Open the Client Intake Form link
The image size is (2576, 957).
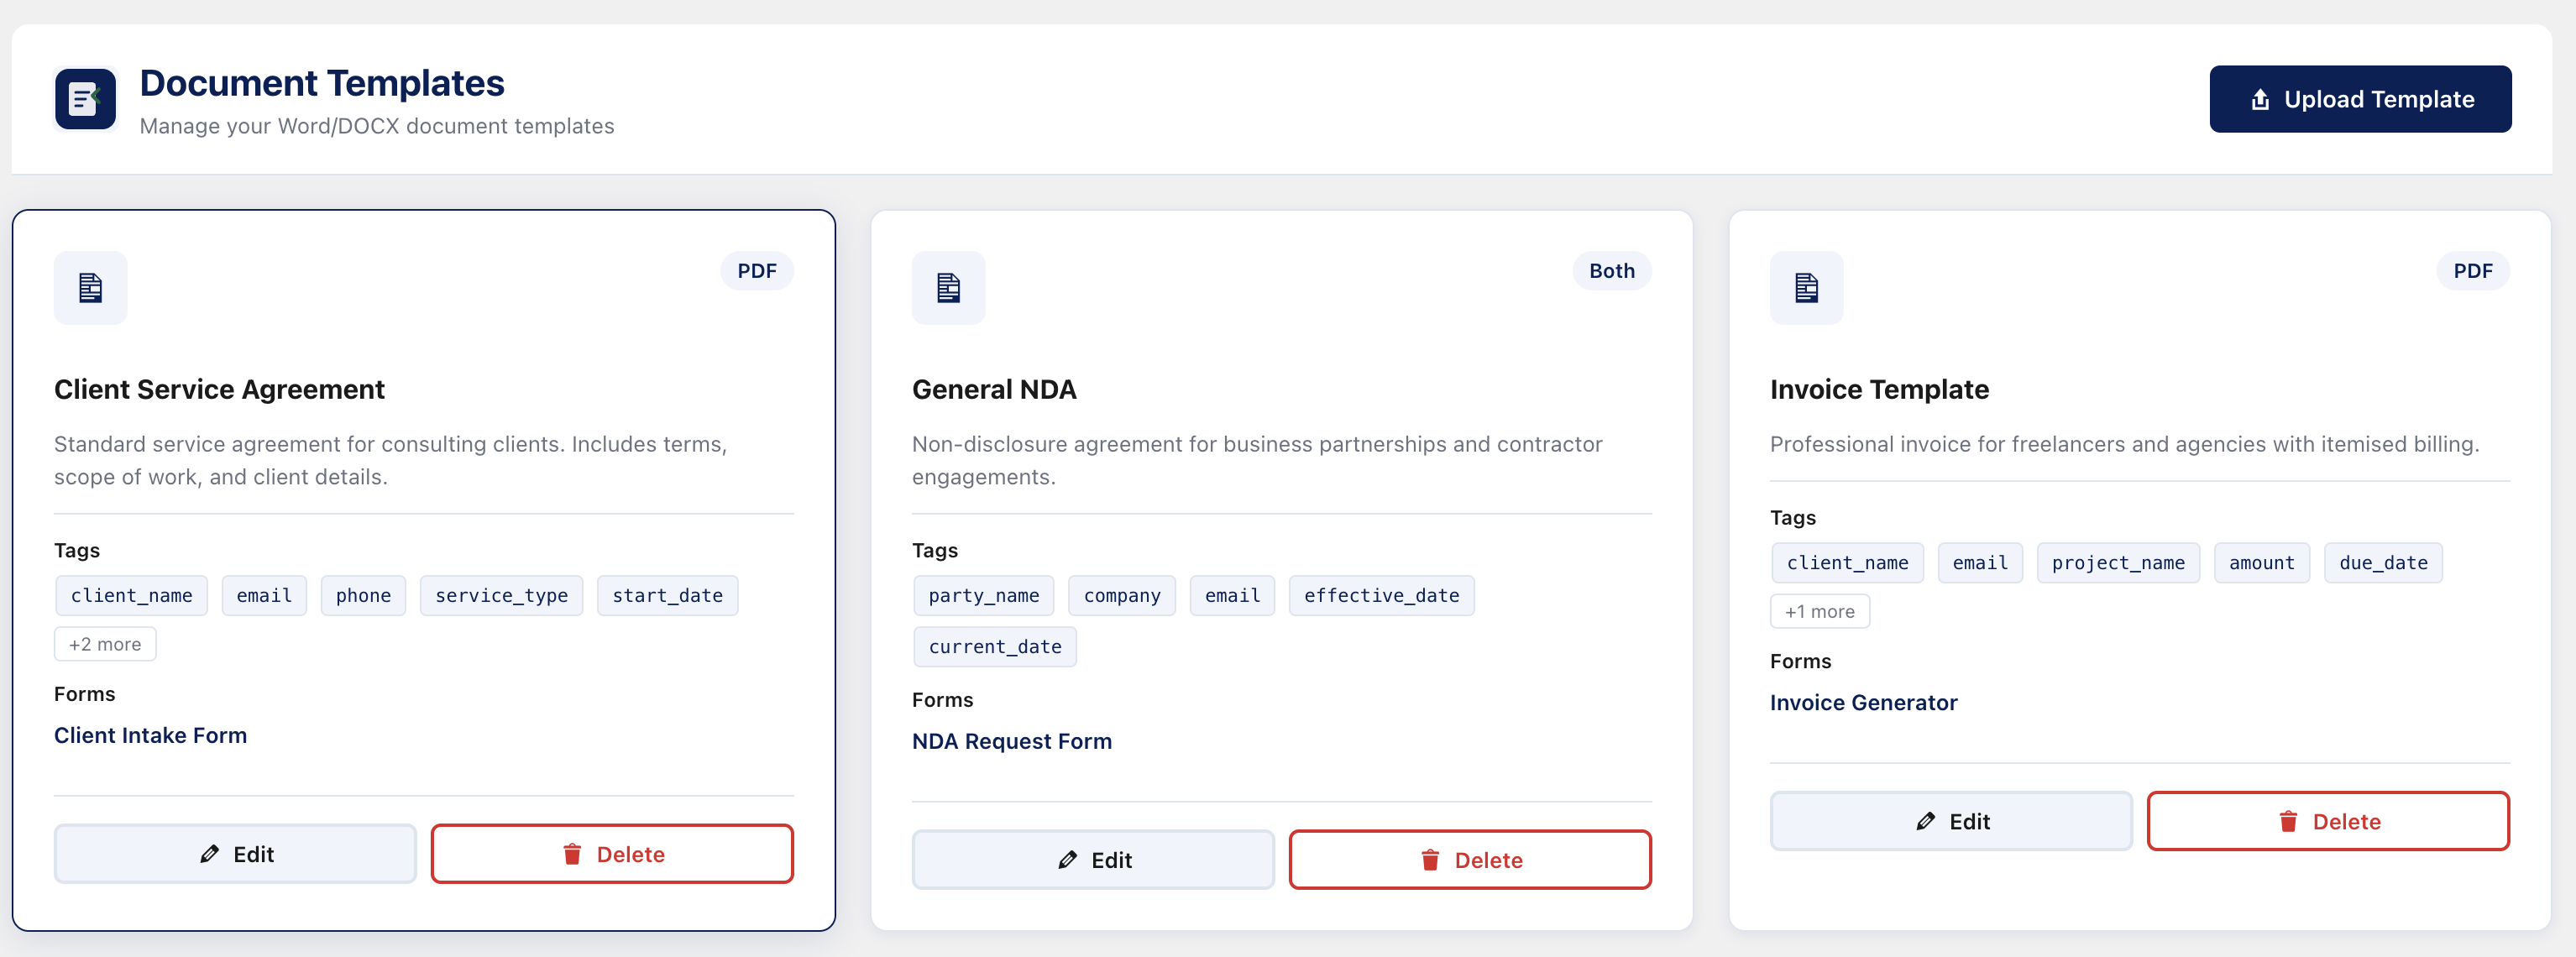150,735
